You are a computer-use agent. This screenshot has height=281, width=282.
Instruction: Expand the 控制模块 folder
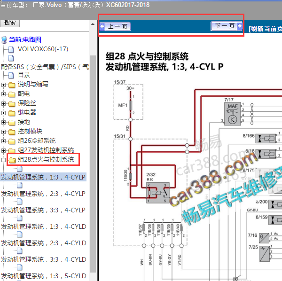coord(3,132)
